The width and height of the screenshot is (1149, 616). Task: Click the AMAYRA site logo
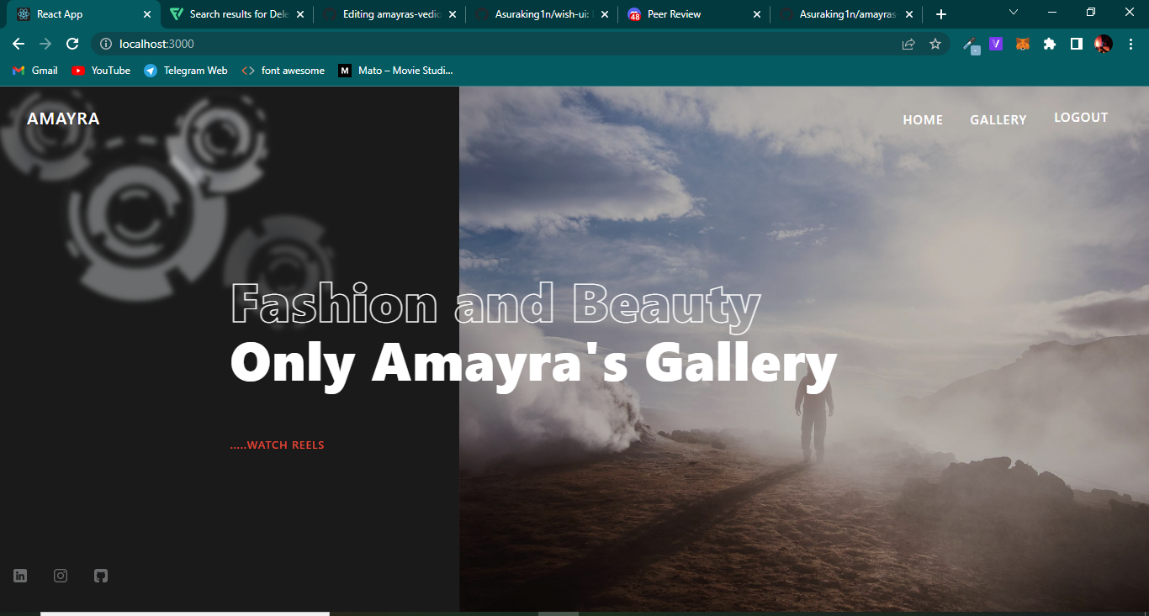pyautogui.click(x=63, y=118)
